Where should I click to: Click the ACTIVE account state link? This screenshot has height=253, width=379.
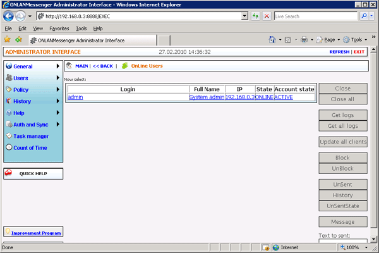click(284, 97)
